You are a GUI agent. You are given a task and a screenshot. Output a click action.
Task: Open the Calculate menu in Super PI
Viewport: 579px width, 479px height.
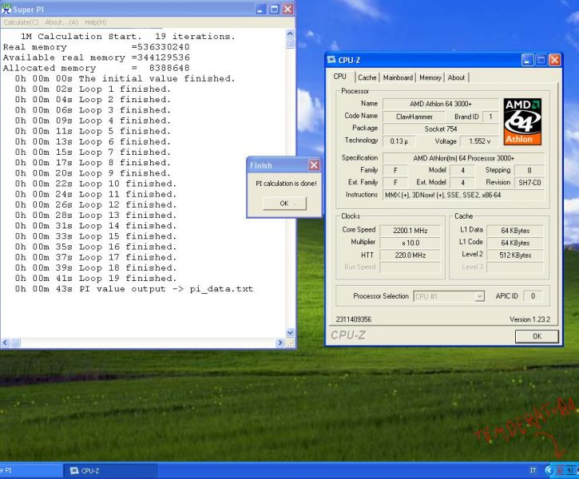coord(21,22)
